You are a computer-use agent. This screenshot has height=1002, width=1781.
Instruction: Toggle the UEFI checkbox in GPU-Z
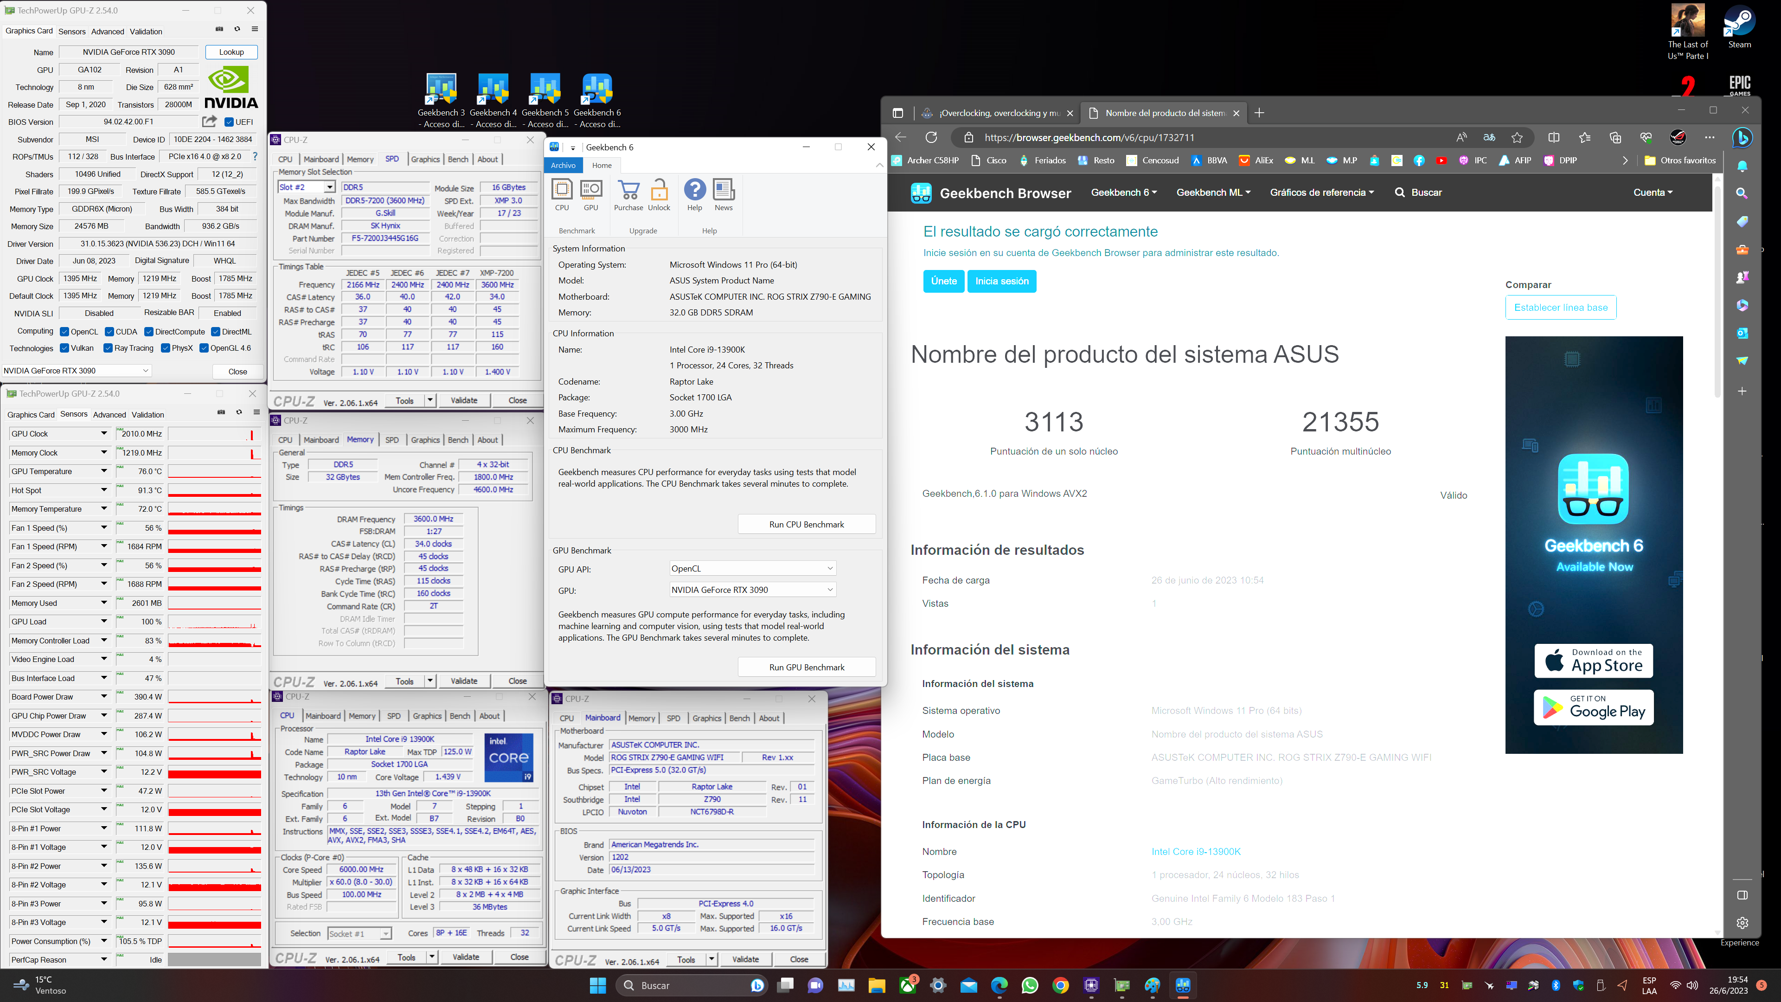coord(229,122)
